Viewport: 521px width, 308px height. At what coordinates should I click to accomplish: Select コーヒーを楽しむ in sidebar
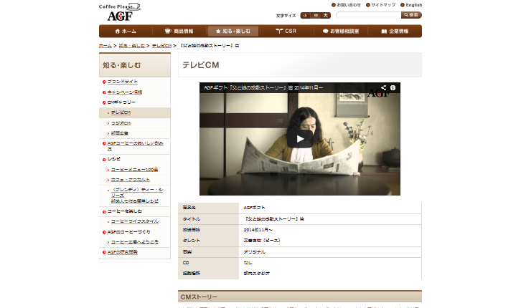[x=125, y=211]
